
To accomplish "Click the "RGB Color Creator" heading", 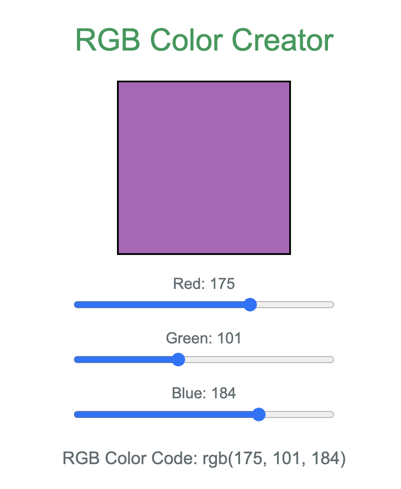I will [204, 40].
